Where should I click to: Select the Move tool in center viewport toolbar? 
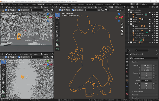click(57, 23)
